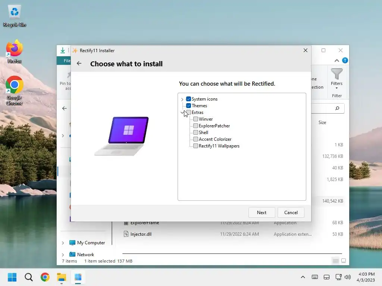Viewport: 382px width, 286px height.
Task: Tick the Shell checkbox
Action: click(x=195, y=132)
